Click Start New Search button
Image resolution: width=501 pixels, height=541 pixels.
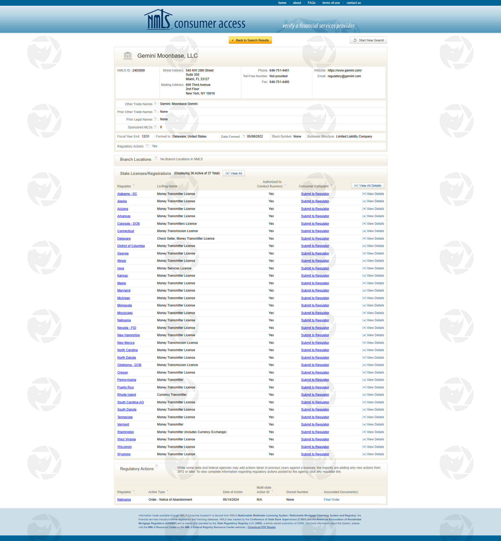click(368, 40)
